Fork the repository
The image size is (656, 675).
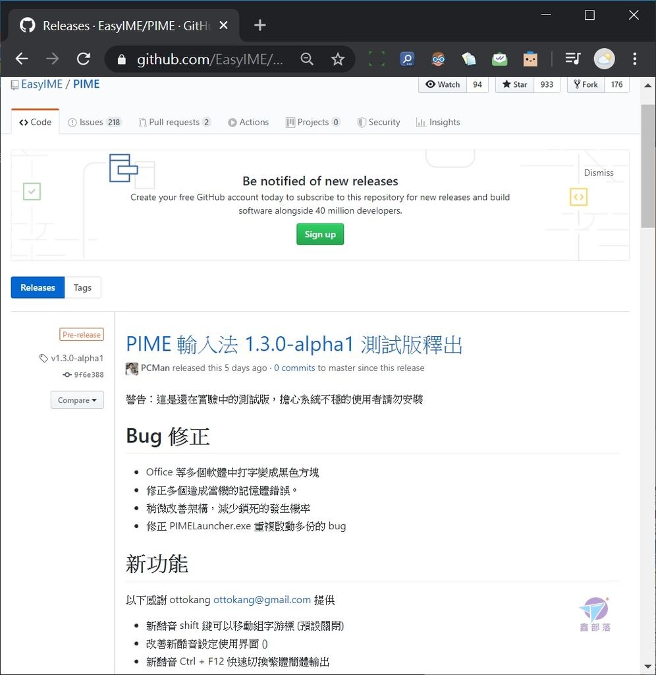[586, 84]
